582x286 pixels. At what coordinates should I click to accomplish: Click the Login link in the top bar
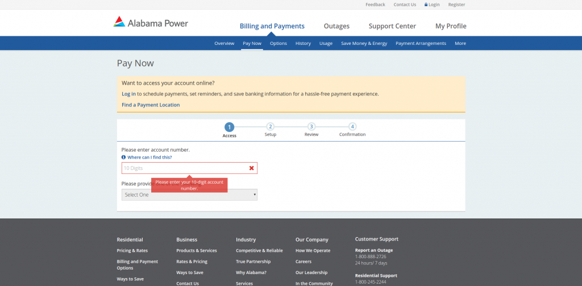[434, 5]
